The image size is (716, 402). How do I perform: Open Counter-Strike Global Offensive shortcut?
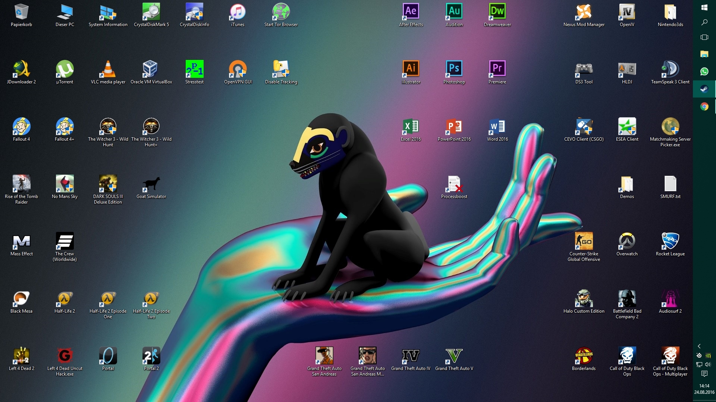(x=584, y=241)
